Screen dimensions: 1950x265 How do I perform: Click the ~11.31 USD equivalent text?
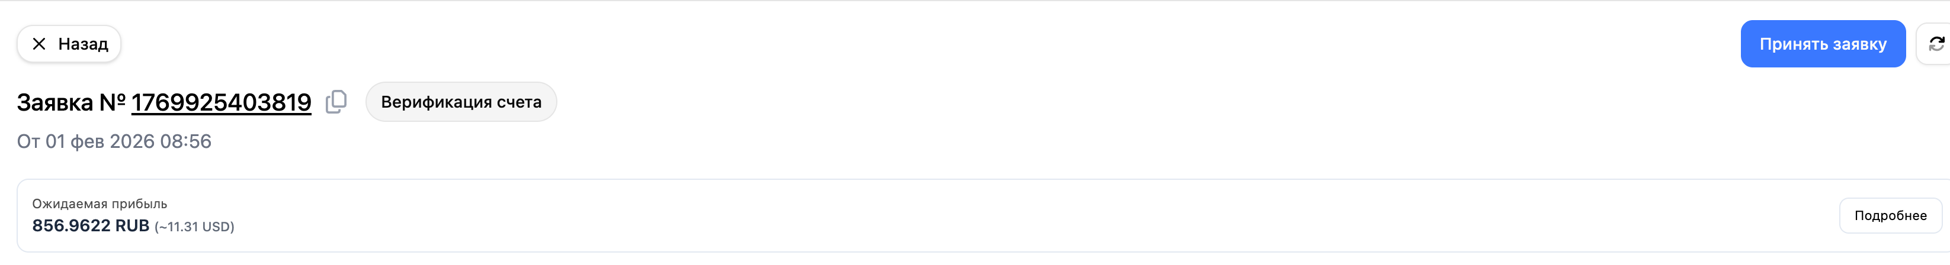point(194,227)
